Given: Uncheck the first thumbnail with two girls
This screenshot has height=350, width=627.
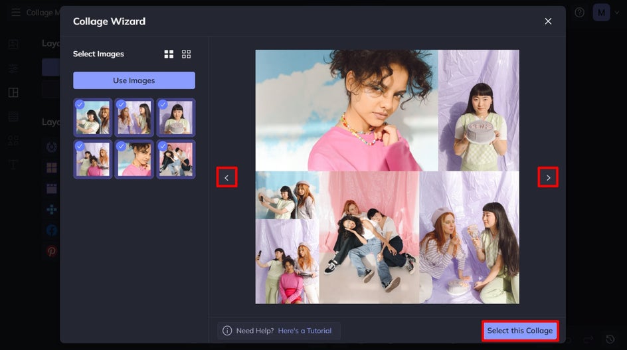Looking at the screenshot, I should (x=93, y=118).
